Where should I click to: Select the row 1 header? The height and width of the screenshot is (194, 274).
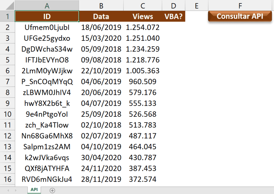[x=7, y=16]
